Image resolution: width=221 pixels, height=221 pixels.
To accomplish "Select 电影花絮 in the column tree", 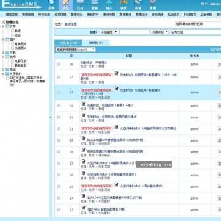I will [21, 61].
